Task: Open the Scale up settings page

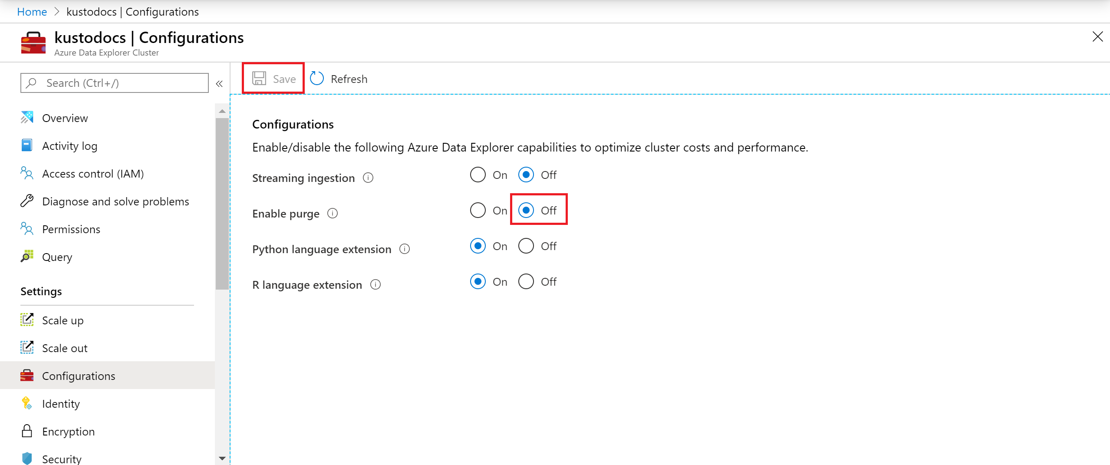Action: tap(63, 320)
